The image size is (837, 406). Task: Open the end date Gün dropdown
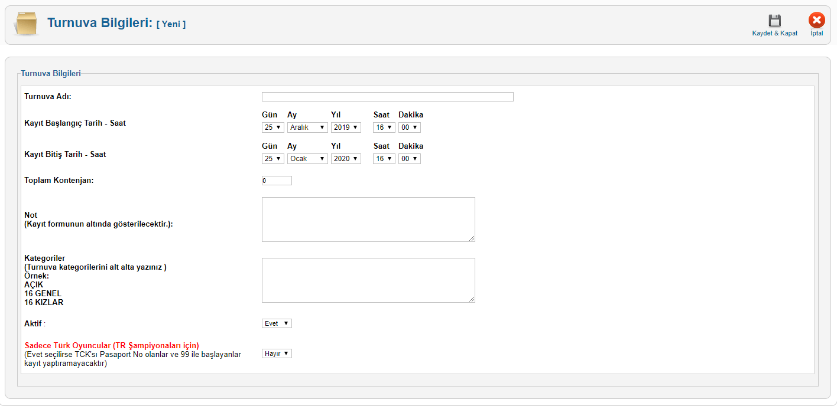pos(272,159)
